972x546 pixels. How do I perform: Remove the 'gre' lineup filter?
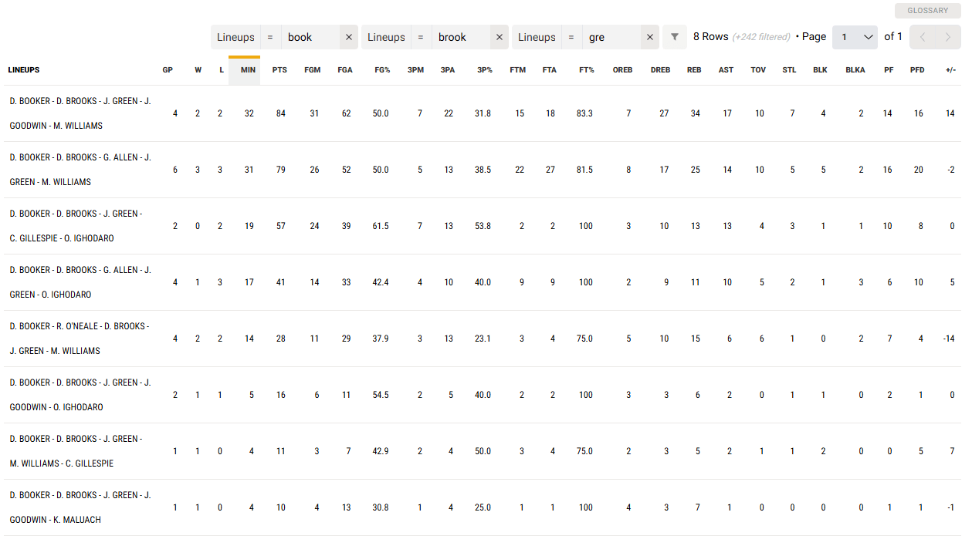649,37
